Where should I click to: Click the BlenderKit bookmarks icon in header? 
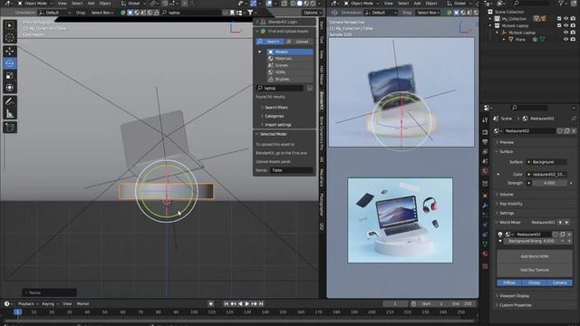pos(232,13)
